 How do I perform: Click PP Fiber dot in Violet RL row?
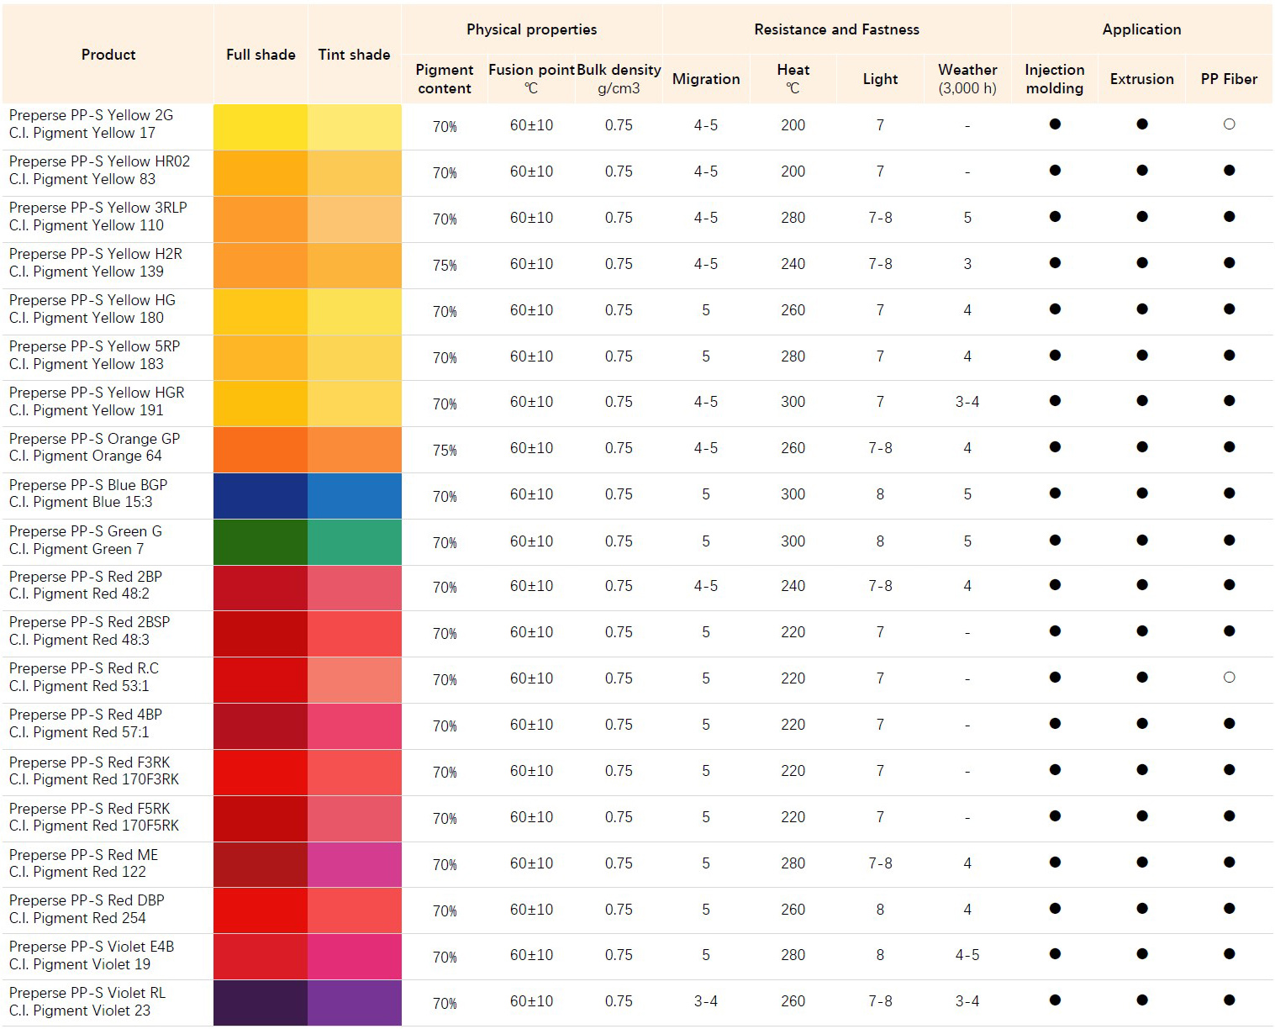(1229, 1000)
